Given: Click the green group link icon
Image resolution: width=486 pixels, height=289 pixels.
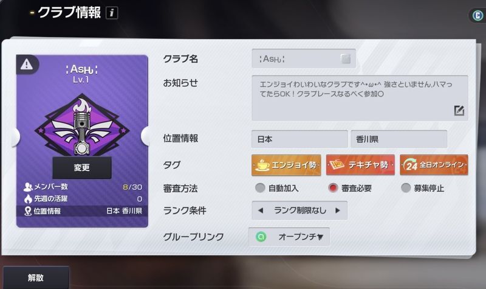Looking at the screenshot, I should (x=261, y=237).
